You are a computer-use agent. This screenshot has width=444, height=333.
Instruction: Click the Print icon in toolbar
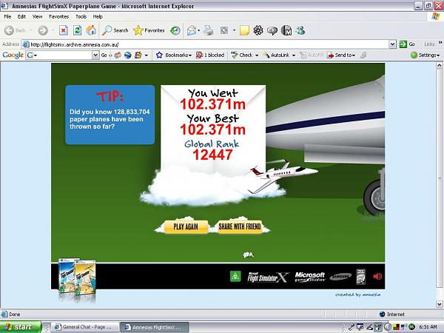coord(209,30)
